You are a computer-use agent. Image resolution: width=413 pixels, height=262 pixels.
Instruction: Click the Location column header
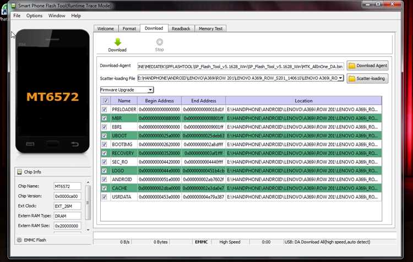pyautogui.click(x=303, y=101)
